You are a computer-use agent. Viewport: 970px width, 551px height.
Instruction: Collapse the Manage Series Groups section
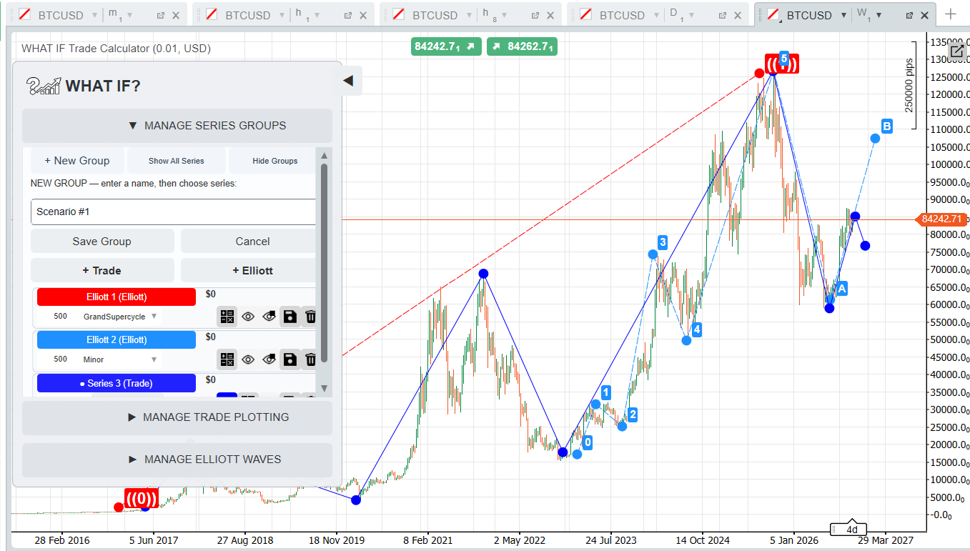tap(177, 126)
